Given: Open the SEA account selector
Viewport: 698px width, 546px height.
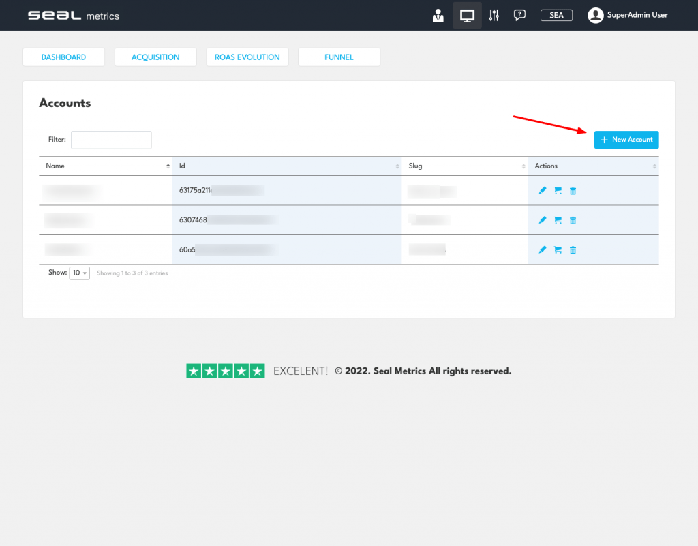Looking at the screenshot, I should (556, 15).
